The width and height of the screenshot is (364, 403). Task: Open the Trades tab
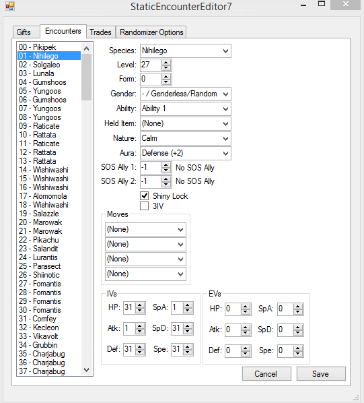pyautogui.click(x=100, y=32)
